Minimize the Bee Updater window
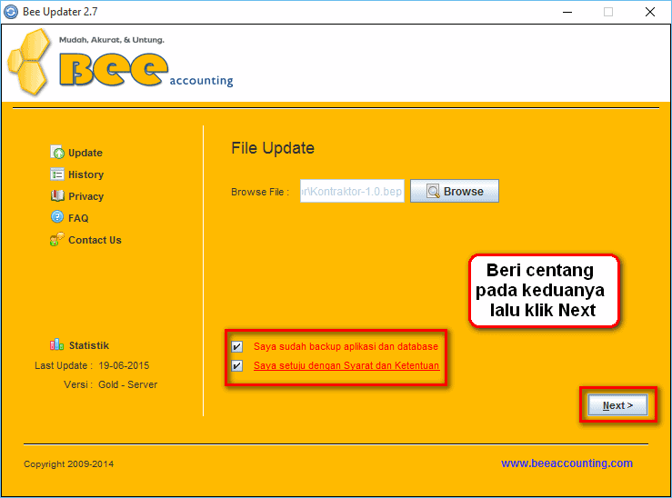Screen dimensions: 672x498 (x=567, y=12)
